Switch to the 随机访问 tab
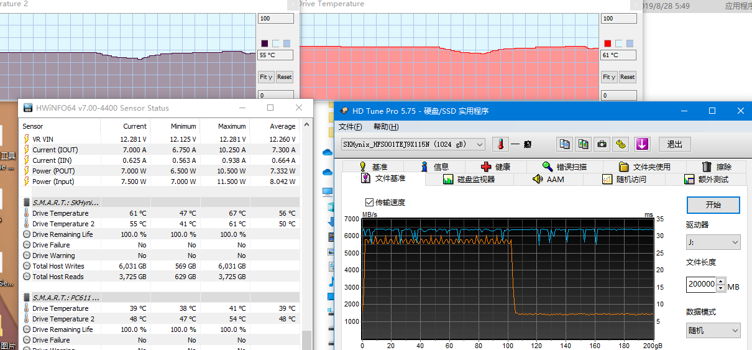Viewport: 752px width, 350px height. click(x=624, y=179)
